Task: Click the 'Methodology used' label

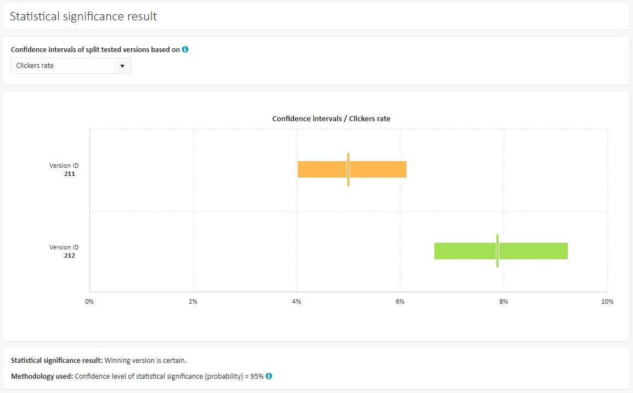Action: (x=42, y=376)
